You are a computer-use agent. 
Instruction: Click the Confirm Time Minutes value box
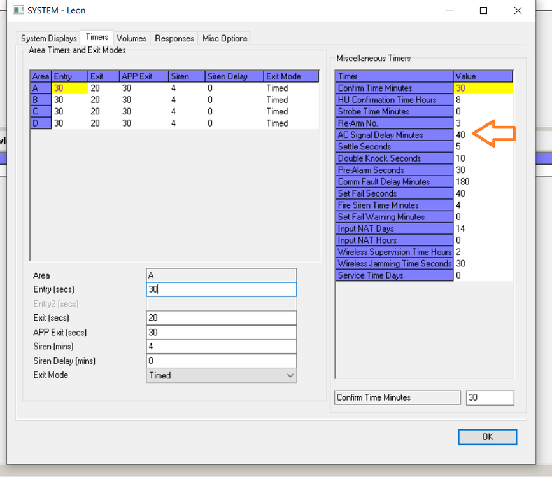pos(489,398)
